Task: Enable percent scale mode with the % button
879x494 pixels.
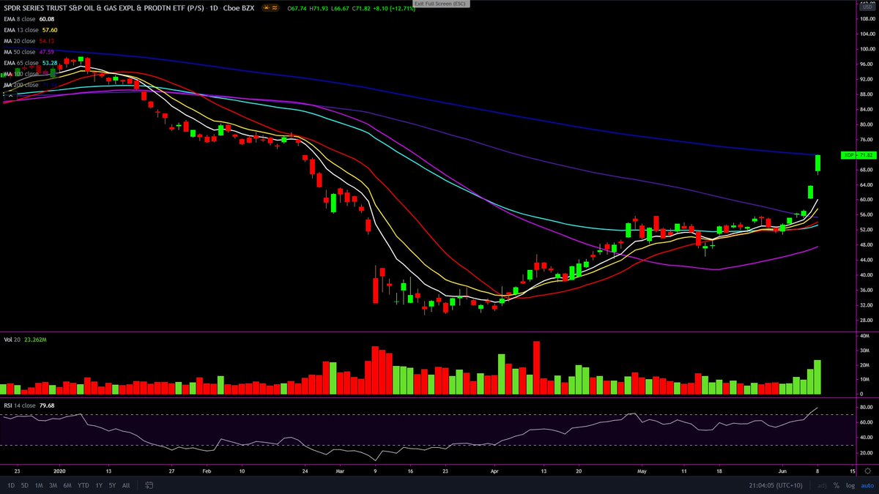Action: [837, 485]
